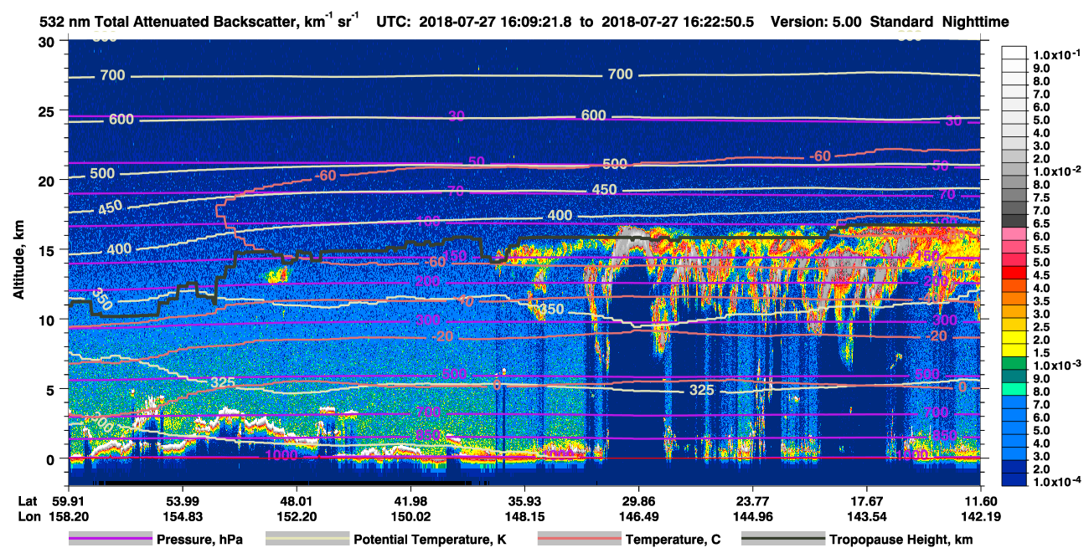Click the 15 km altitude tick label
The width and height of the screenshot is (1089, 558).
pos(48,249)
